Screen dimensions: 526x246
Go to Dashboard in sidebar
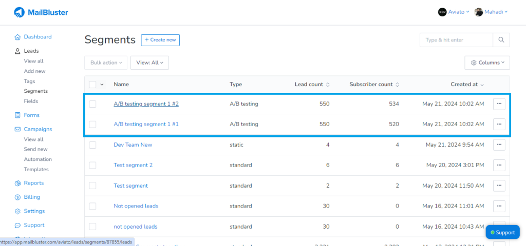point(37,37)
